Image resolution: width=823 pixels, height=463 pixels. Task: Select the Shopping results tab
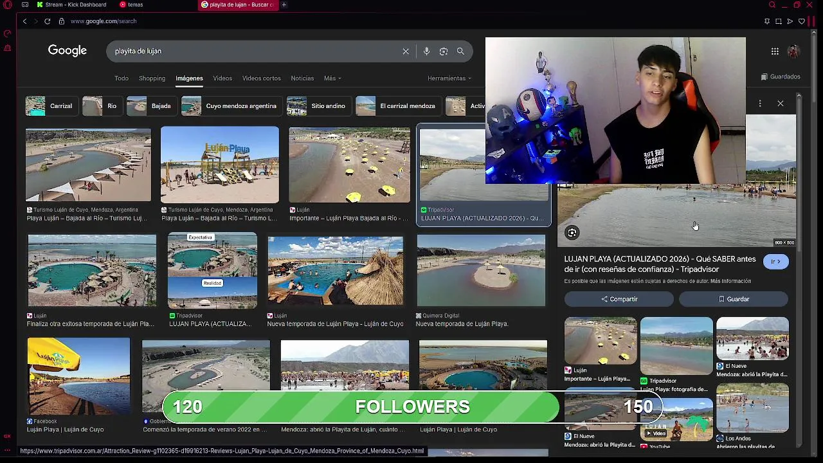point(152,78)
